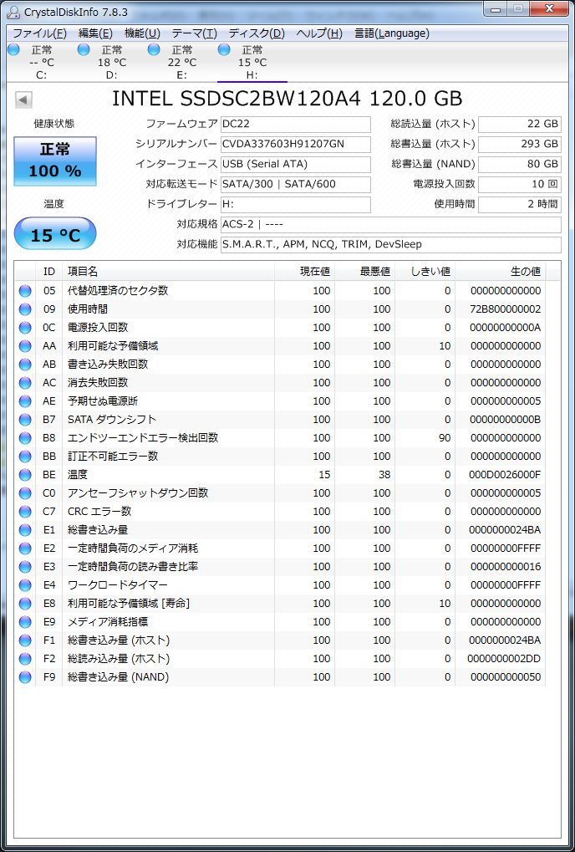This screenshot has height=852, width=575.
Task: Click the 正常 100 % health status button
Action: [55, 161]
